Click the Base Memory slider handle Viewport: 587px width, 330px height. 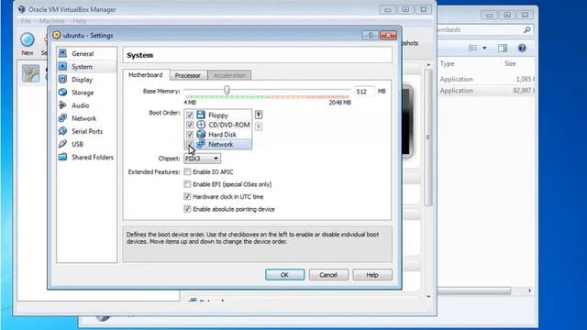227,90
